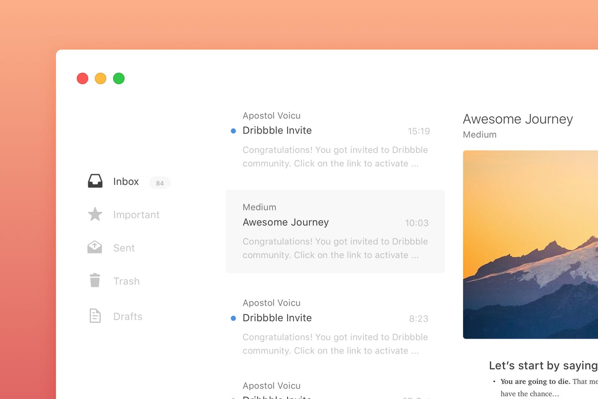This screenshot has height=399, width=598.
Task: Click the Important star icon
Action: (95, 214)
